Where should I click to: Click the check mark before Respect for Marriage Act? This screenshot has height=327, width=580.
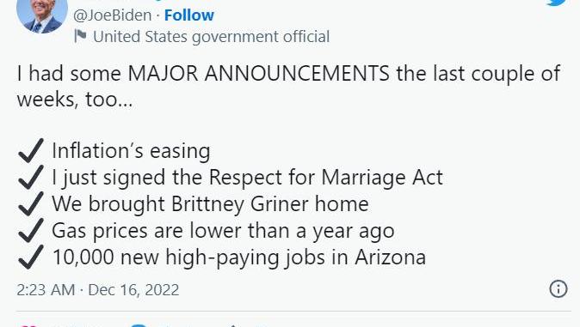(x=31, y=177)
